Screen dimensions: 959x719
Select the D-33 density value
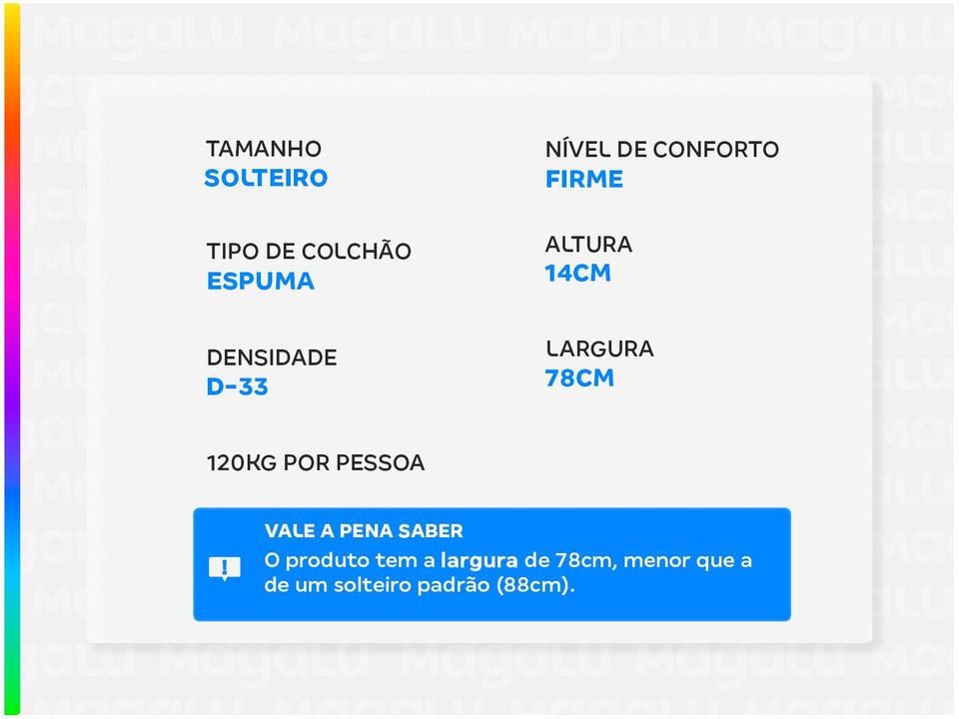coord(238,387)
